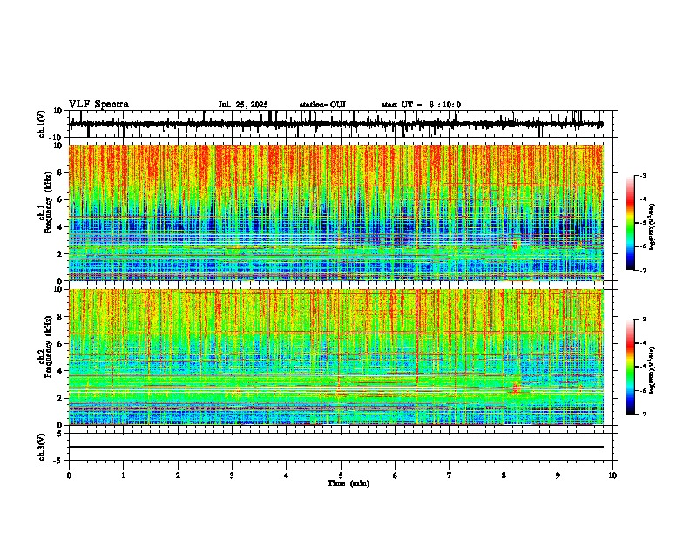Open the ch.1 spectrogram panel
The height and width of the screenshot is (533, 690).
tap(336, 213)
